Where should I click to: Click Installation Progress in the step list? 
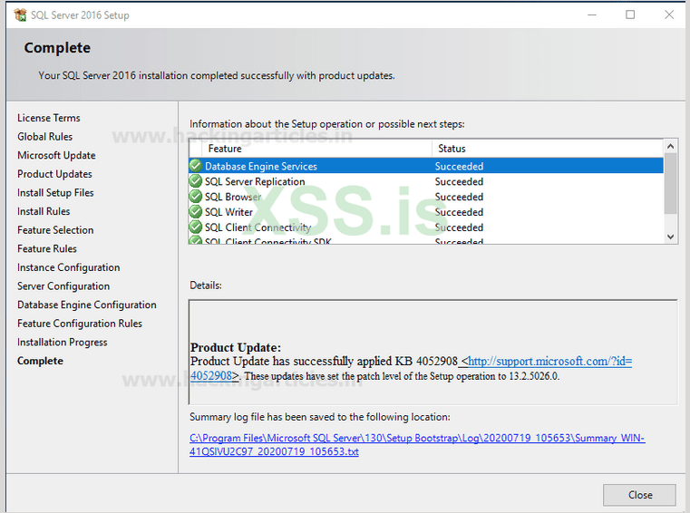pyautogui.click(x=62, y=343)
